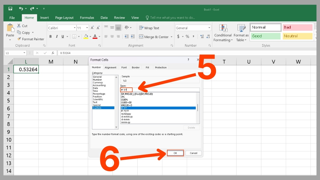Switch to the Insert ribbon tab
The image size is (320, 180).
[45, 18]
